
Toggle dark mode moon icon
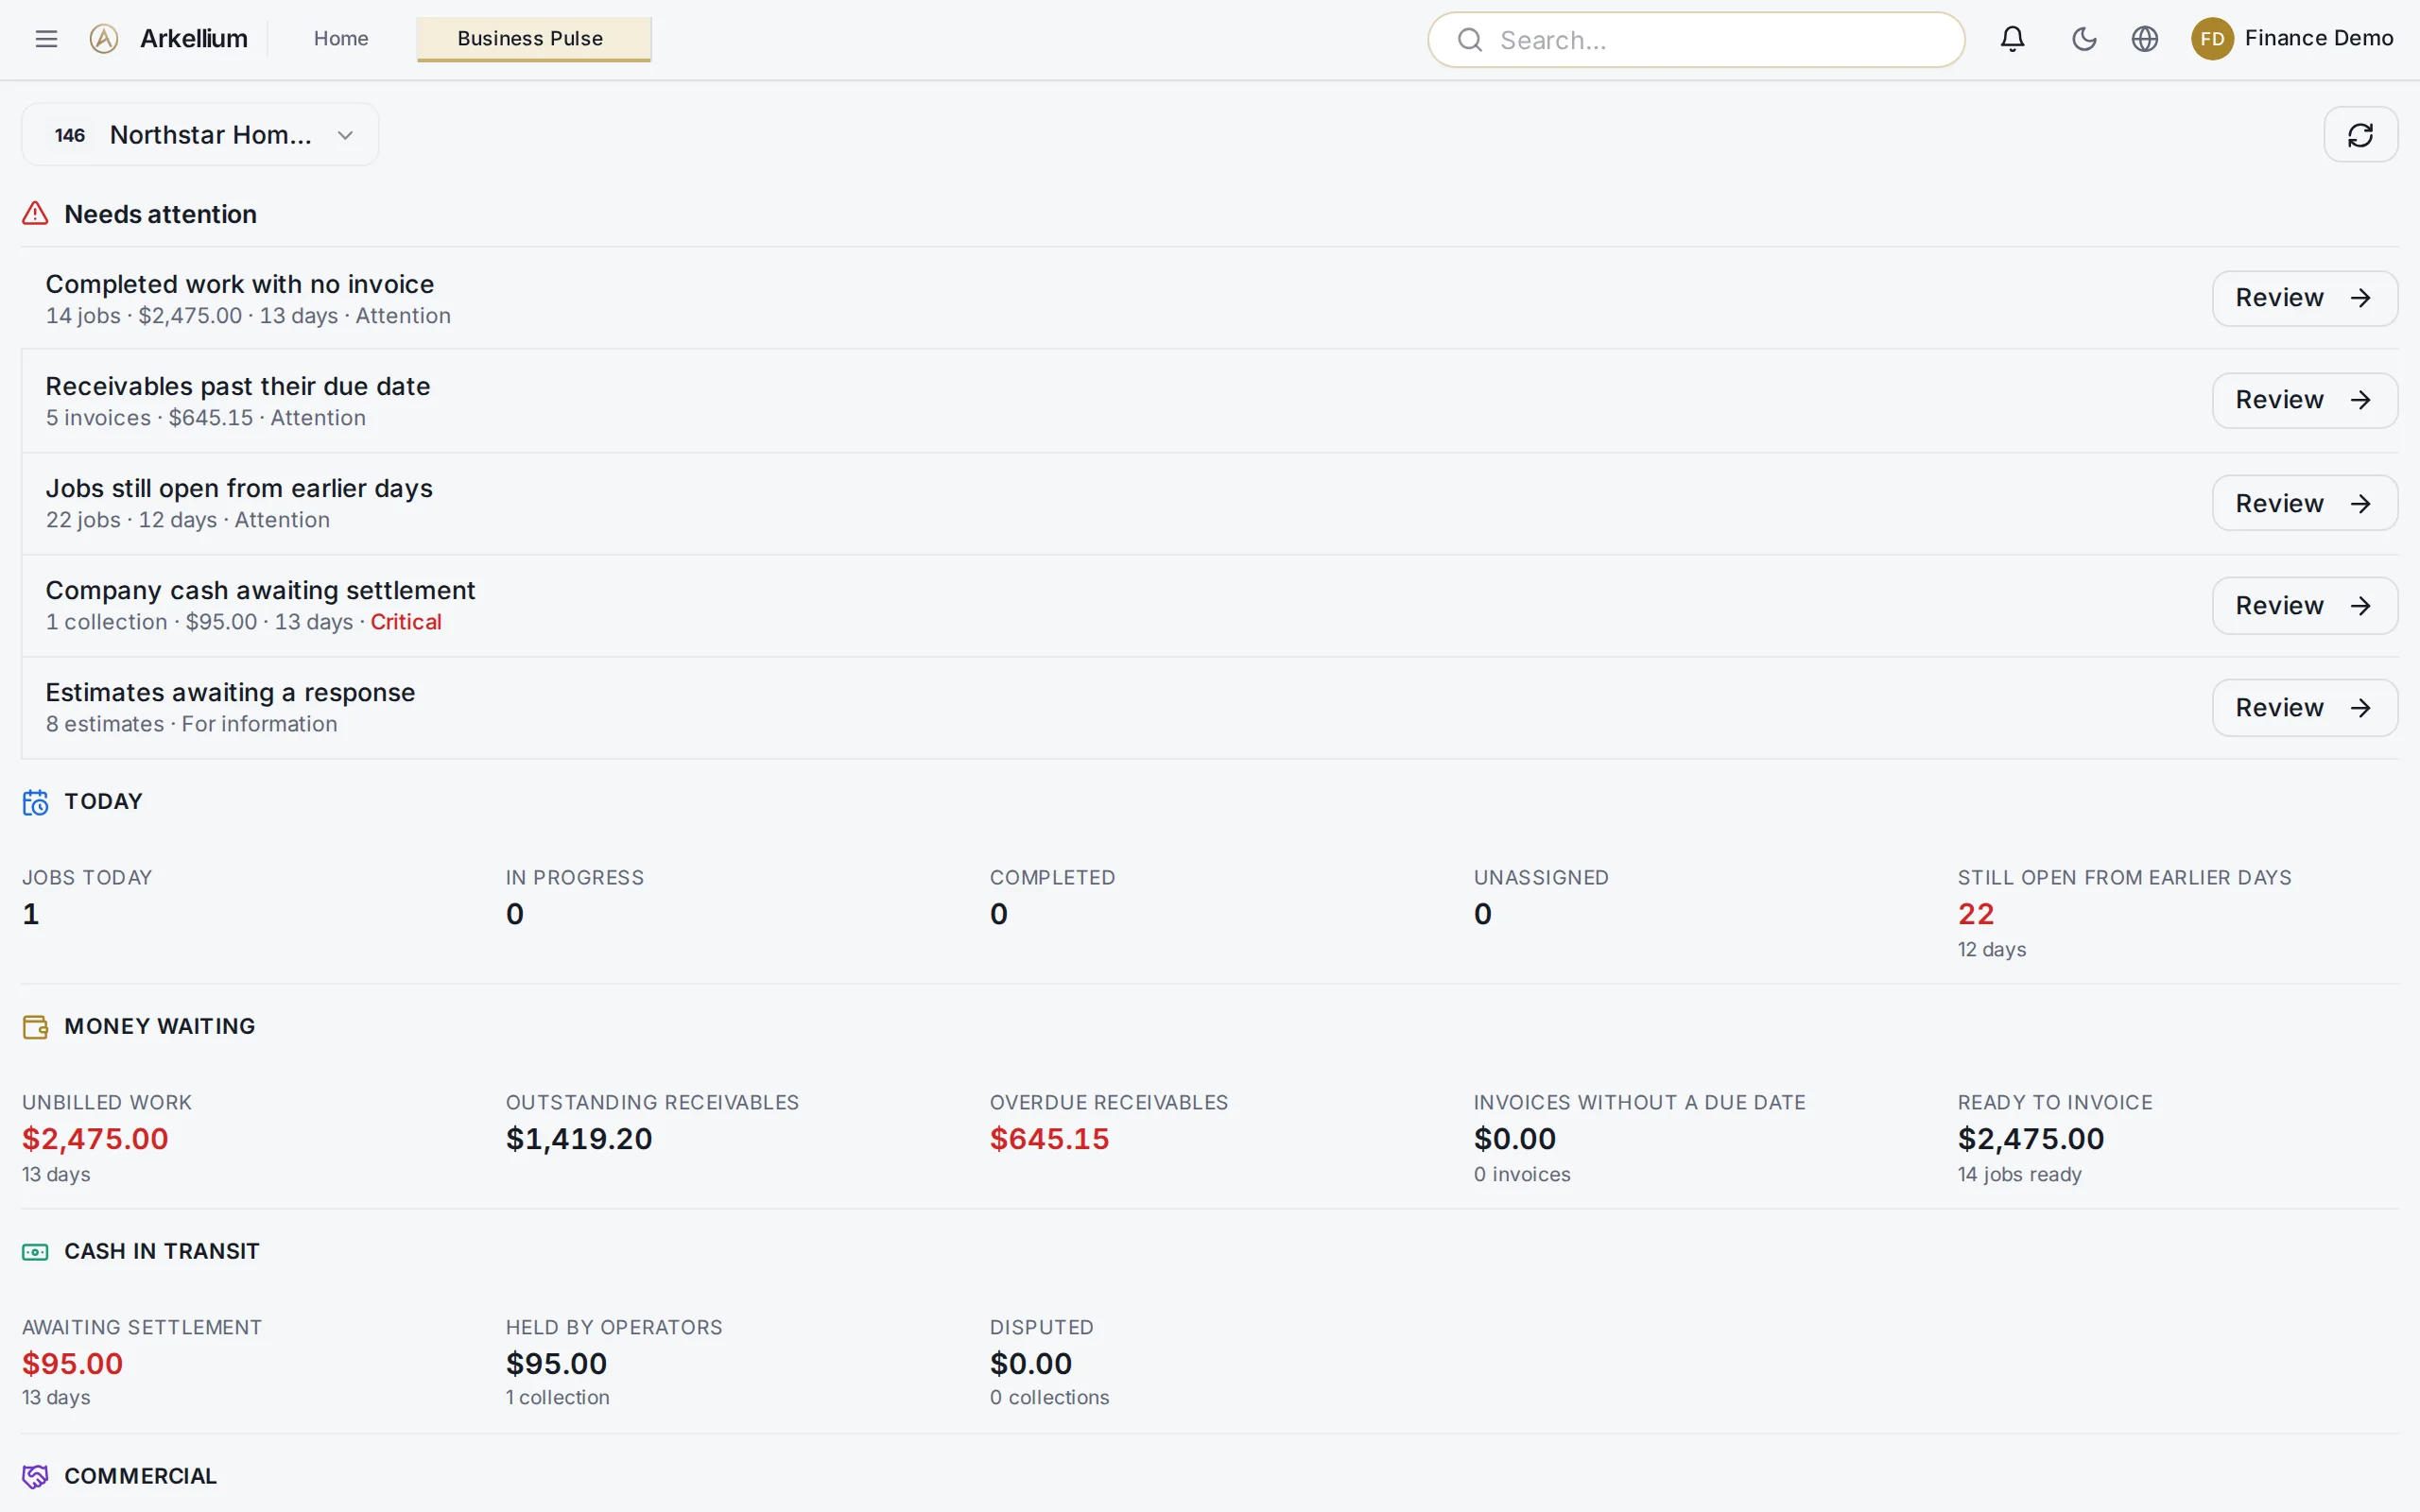(x=2084, y=39)
